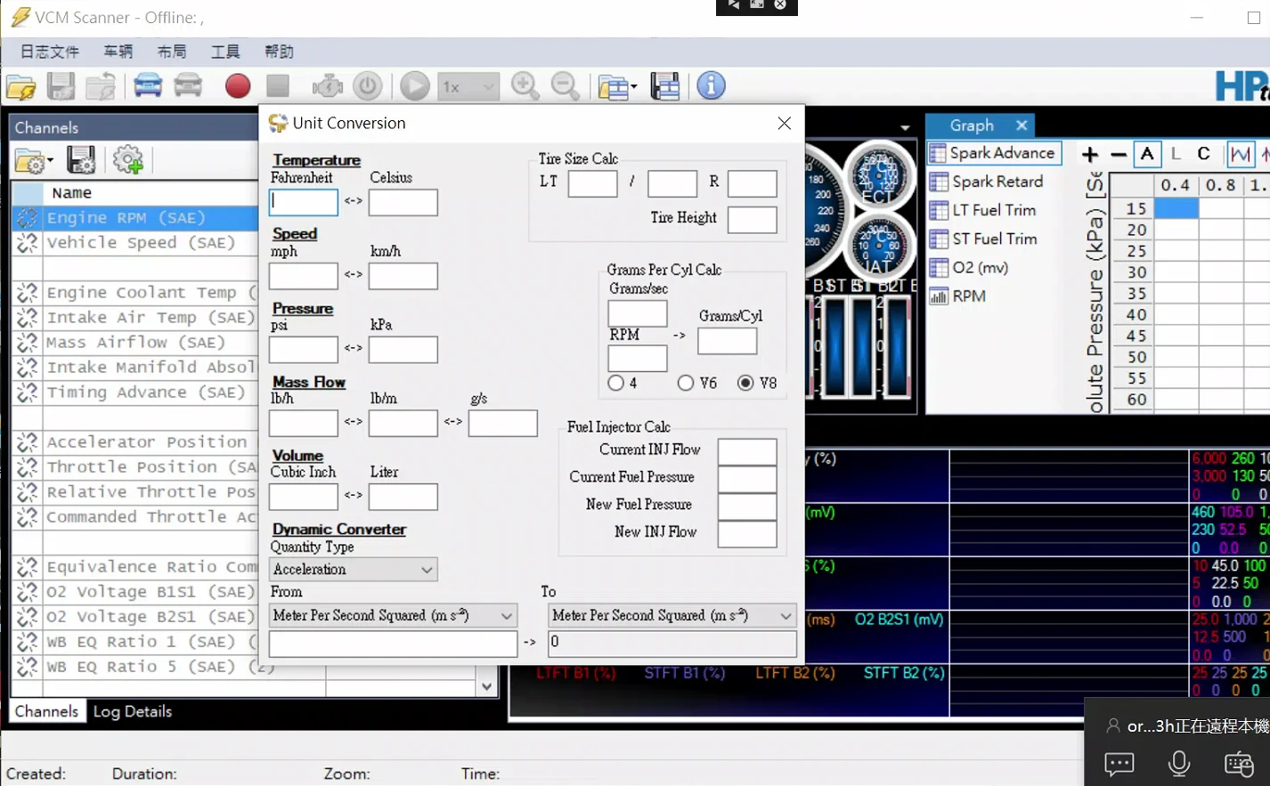The width and height of the screenshot is (1270, 786).
Task: Choose the V6 cylinder option
Action: [686, 383]
